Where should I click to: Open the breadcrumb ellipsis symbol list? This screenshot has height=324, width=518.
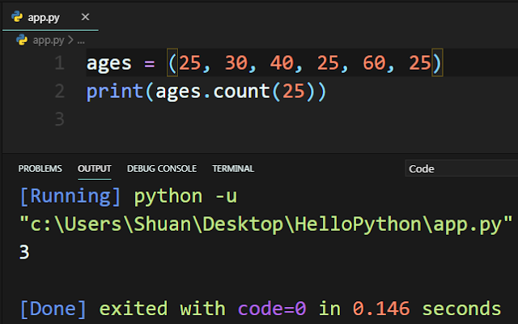coord(81,40)
